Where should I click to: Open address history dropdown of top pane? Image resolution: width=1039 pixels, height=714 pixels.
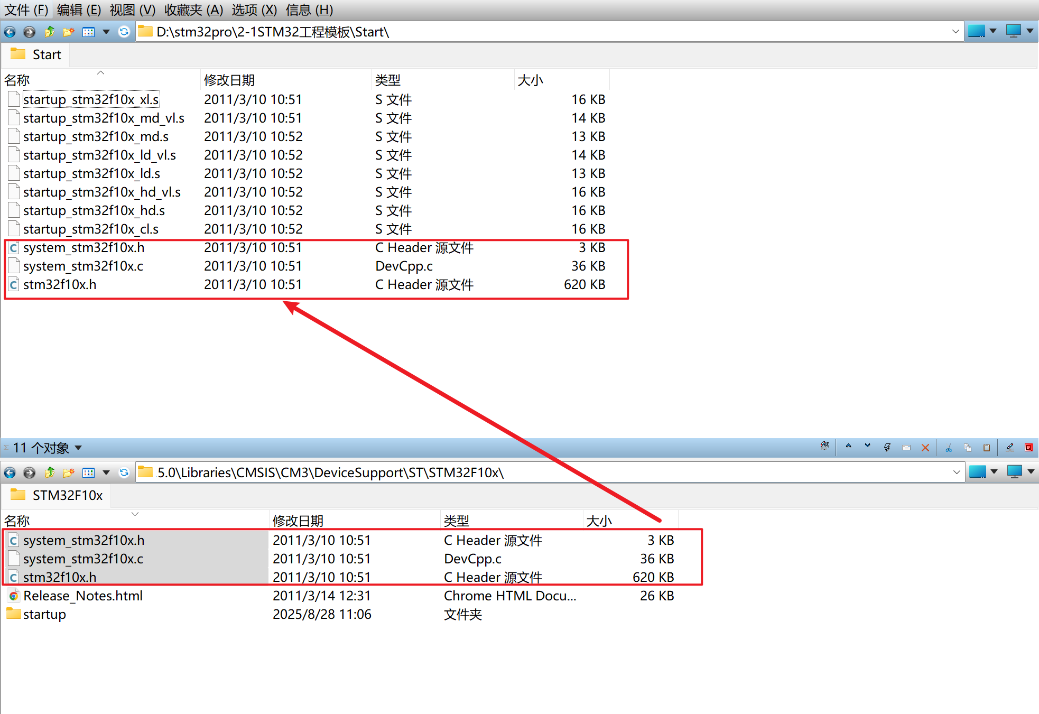(955, 32)
